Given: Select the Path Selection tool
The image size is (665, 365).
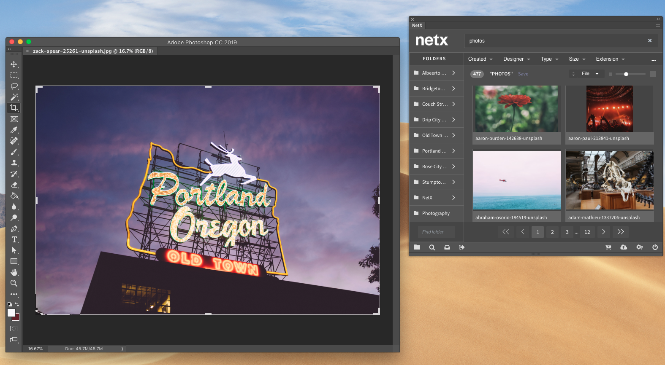Looking at the screenshot, I should click(14, 250).
